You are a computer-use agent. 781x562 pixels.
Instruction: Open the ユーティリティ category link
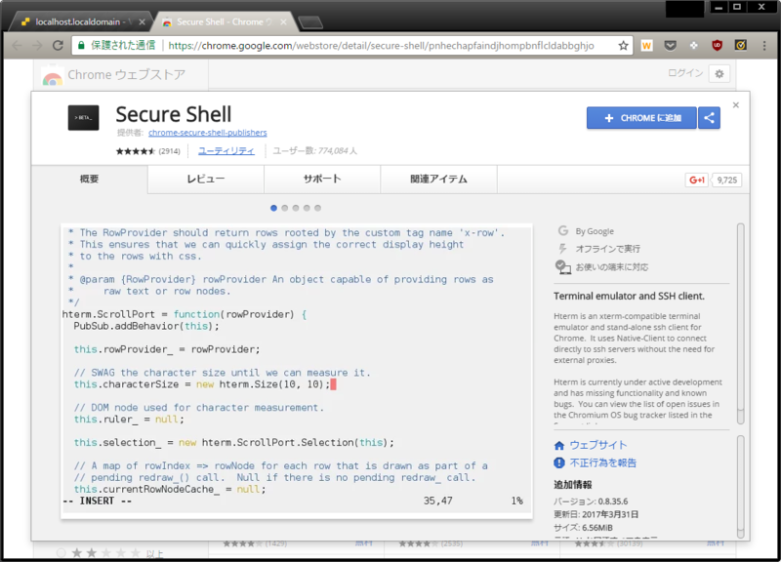226,151
